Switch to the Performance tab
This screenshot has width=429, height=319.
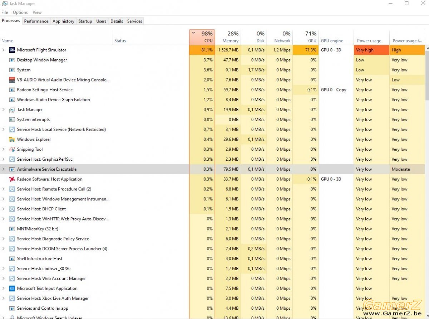pyautogui.click(x=36, y=21)
